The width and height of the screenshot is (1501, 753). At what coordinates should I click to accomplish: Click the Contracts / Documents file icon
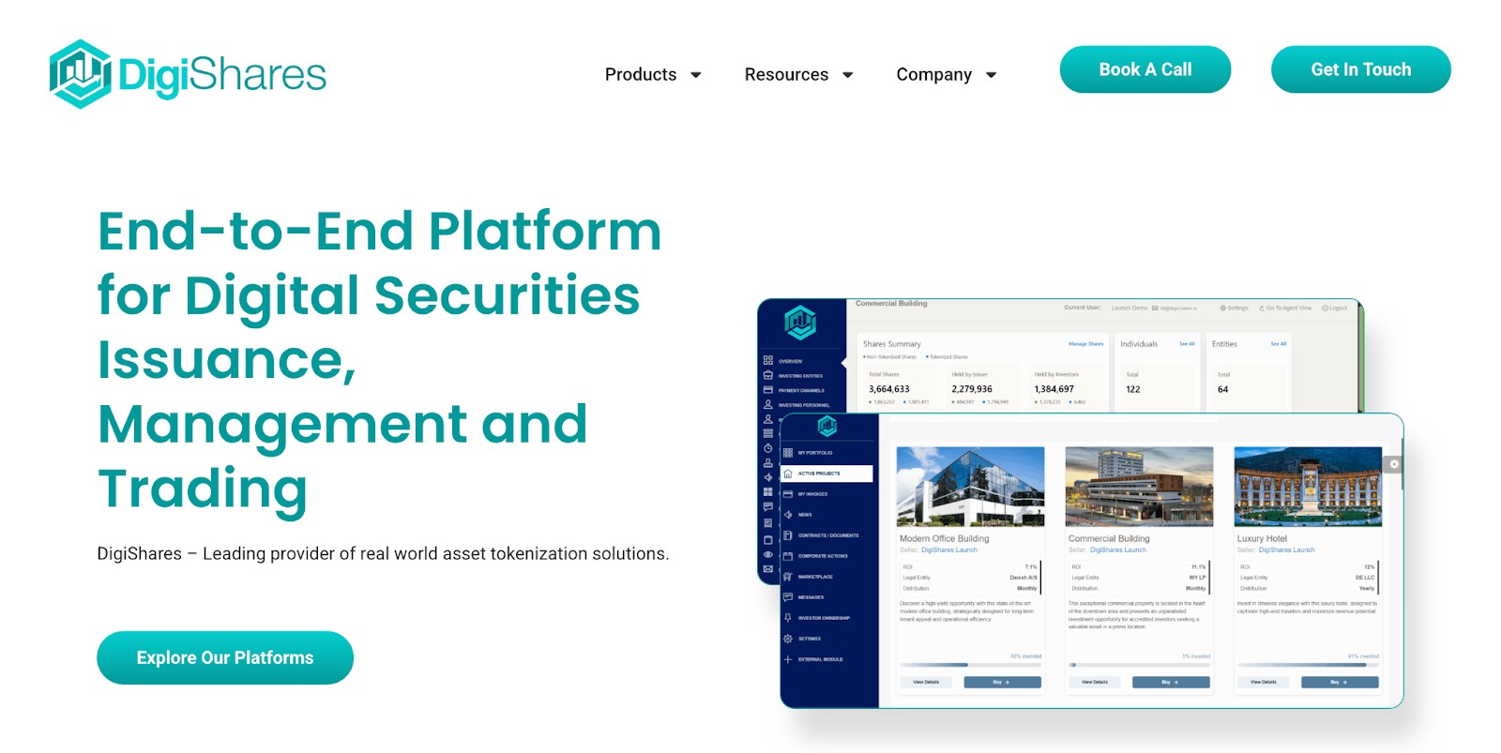click(x=788, y=535)
